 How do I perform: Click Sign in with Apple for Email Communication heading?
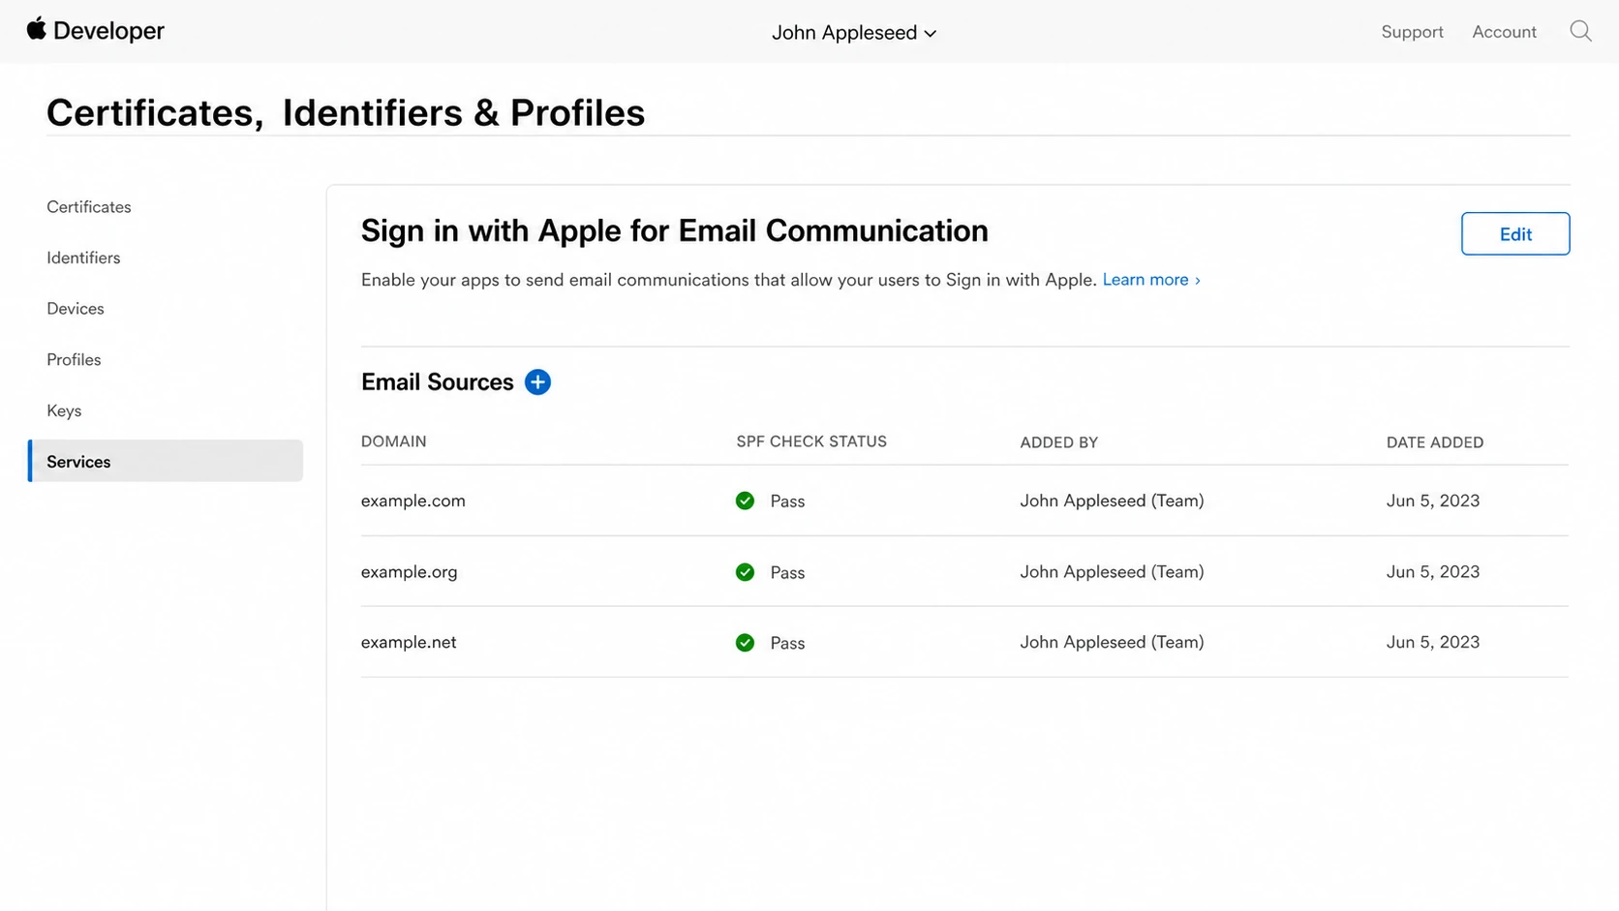[675, 231]
